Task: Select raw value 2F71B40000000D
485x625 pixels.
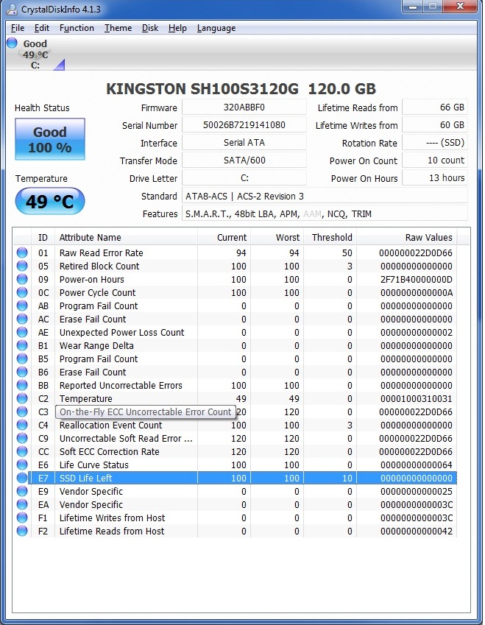Action: tap(416, 280)
